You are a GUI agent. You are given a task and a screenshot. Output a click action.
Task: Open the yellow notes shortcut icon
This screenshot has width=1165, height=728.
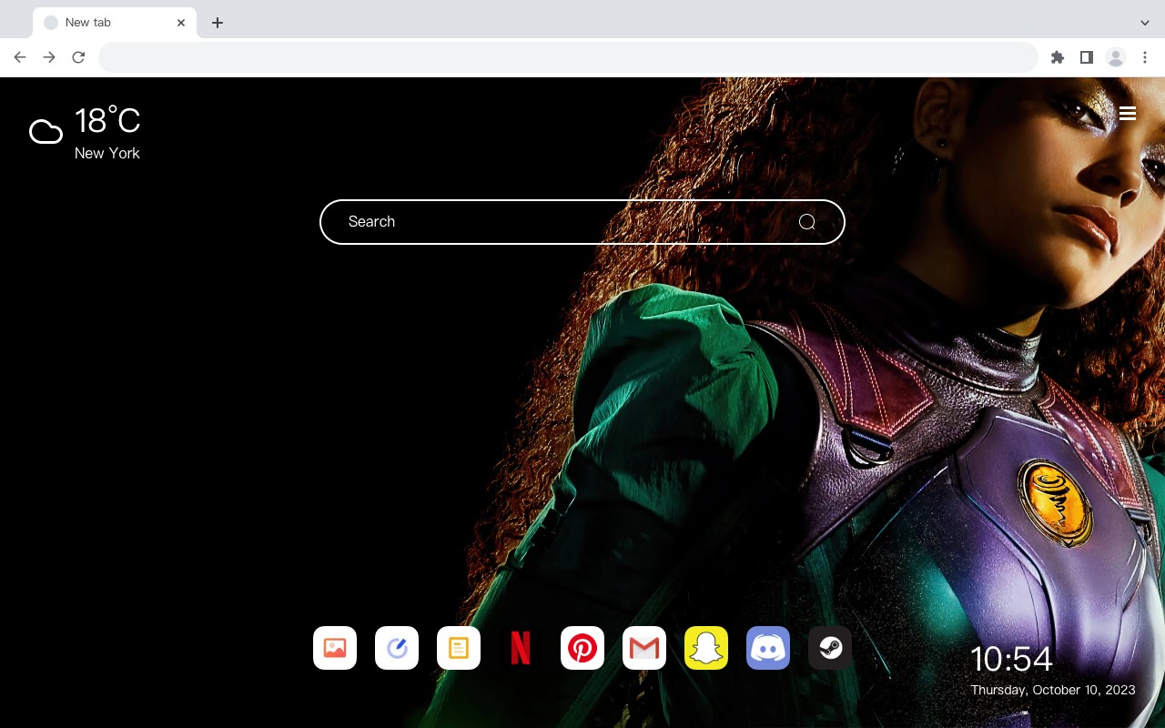pyautogui.click(x=459, y=648)
